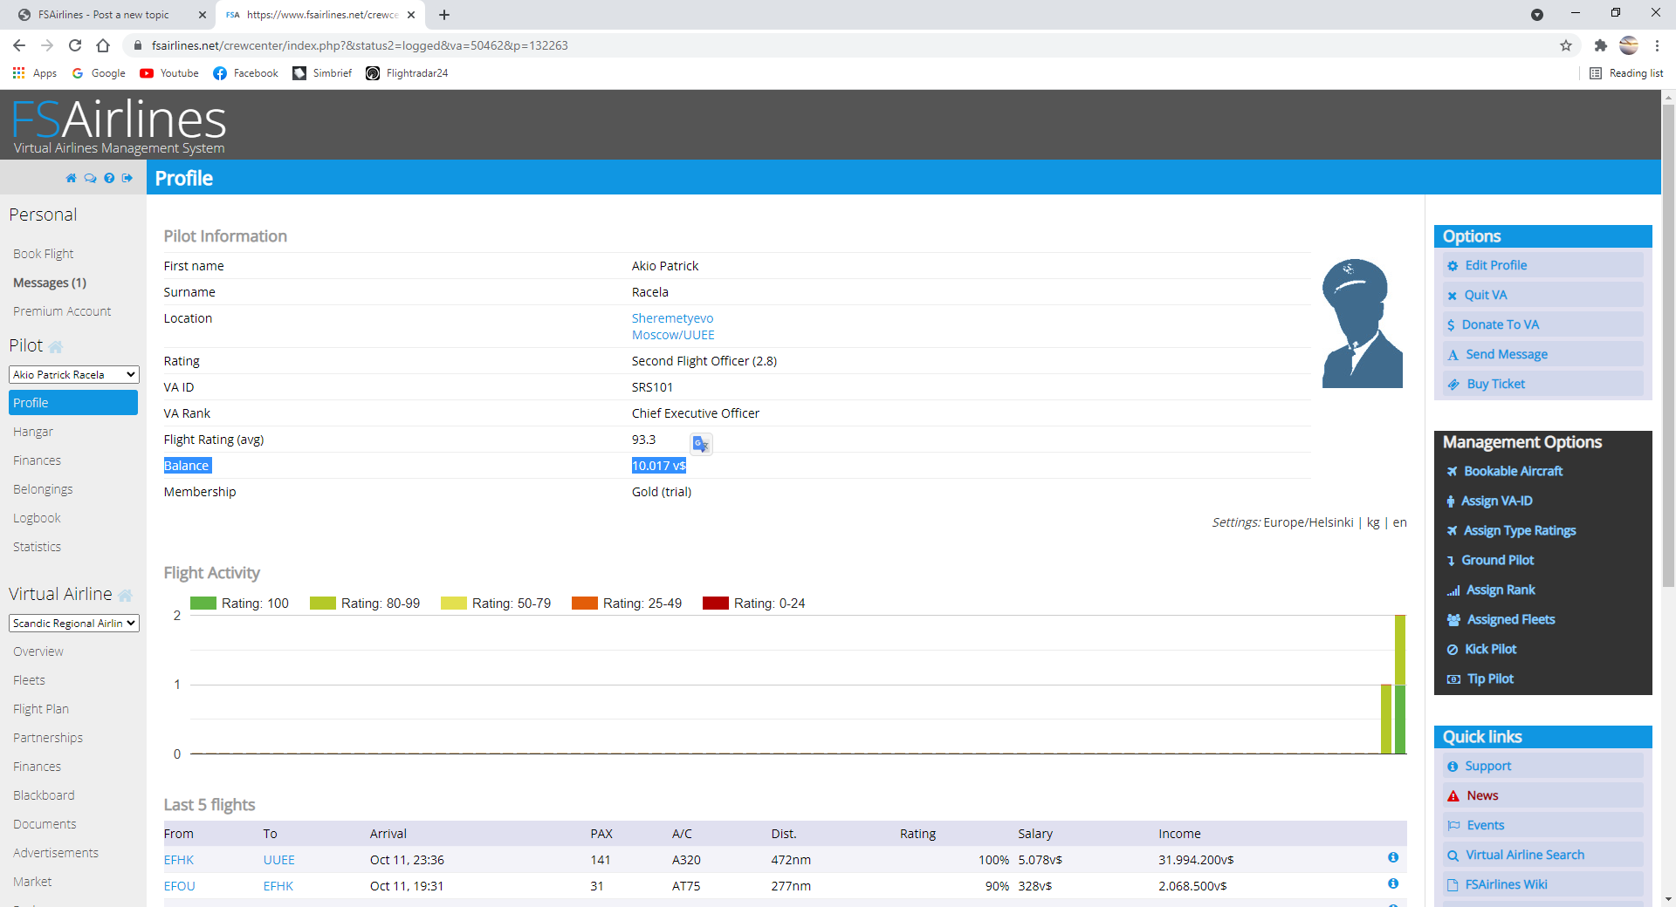Click Donate To VA option

[1542, 324]
